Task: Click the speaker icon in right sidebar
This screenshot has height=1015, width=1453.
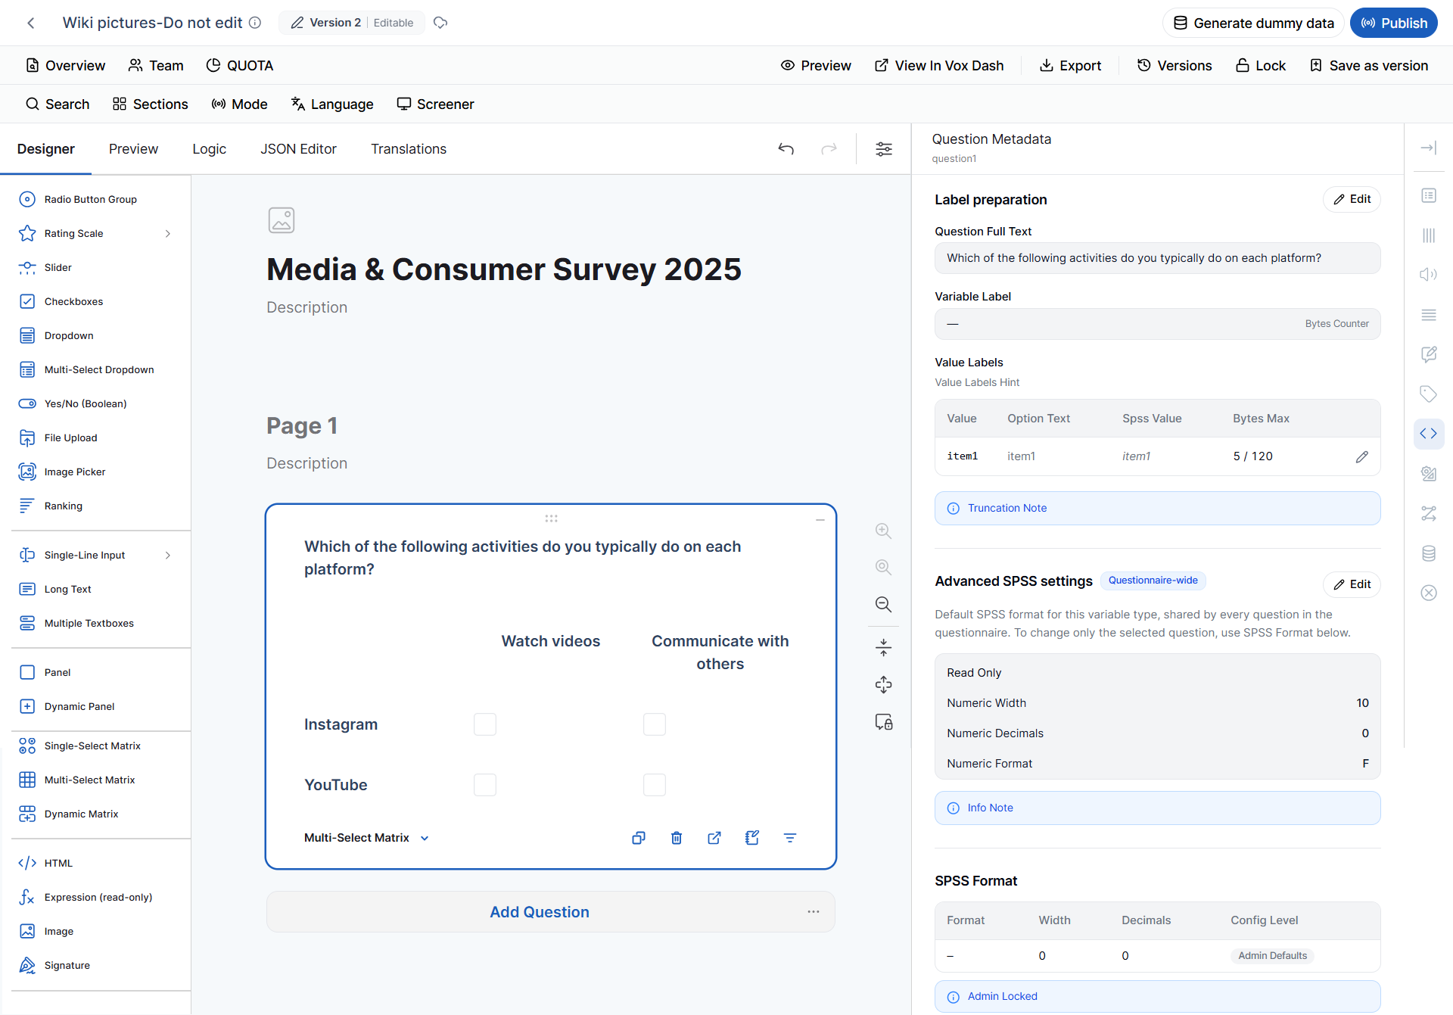Action: [1429, 274]
